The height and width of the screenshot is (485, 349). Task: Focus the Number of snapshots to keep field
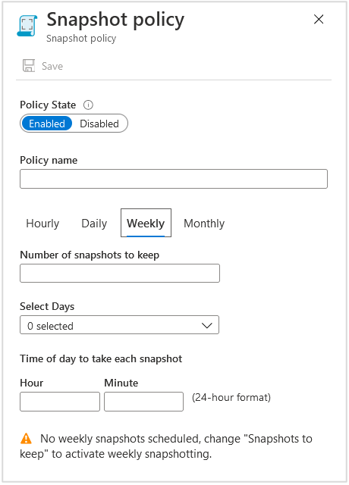coord(120,273)
